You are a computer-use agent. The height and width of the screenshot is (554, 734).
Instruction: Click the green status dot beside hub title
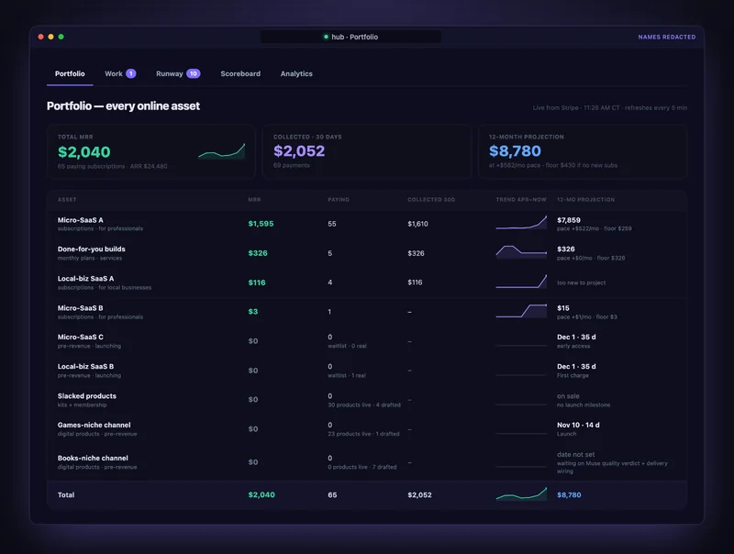click(326, 37)
